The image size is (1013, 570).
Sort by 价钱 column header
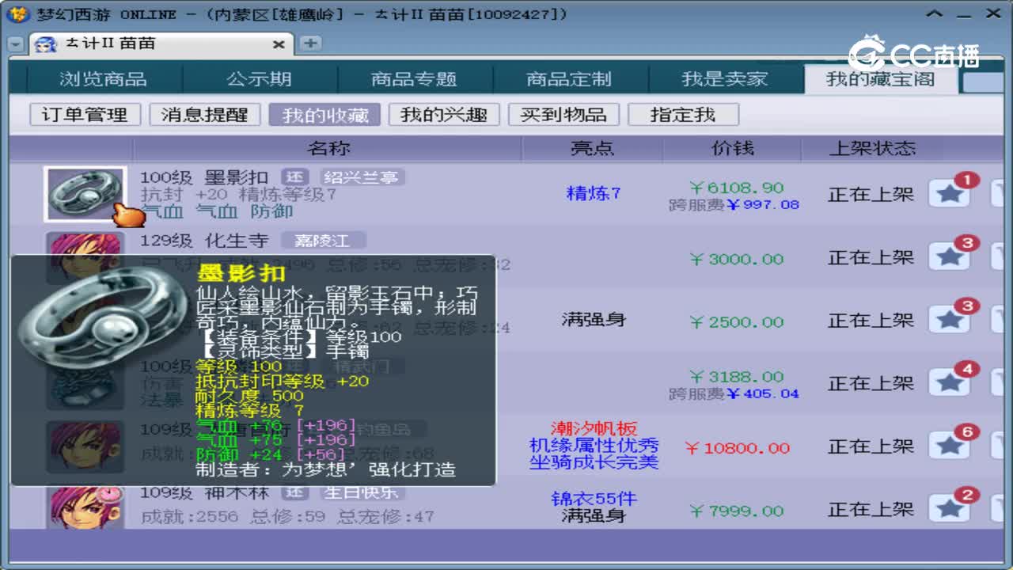click(733, 148)
